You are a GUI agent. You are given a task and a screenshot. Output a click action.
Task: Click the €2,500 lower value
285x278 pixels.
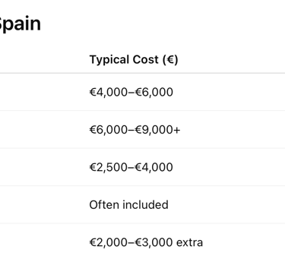tap(109, 167)
